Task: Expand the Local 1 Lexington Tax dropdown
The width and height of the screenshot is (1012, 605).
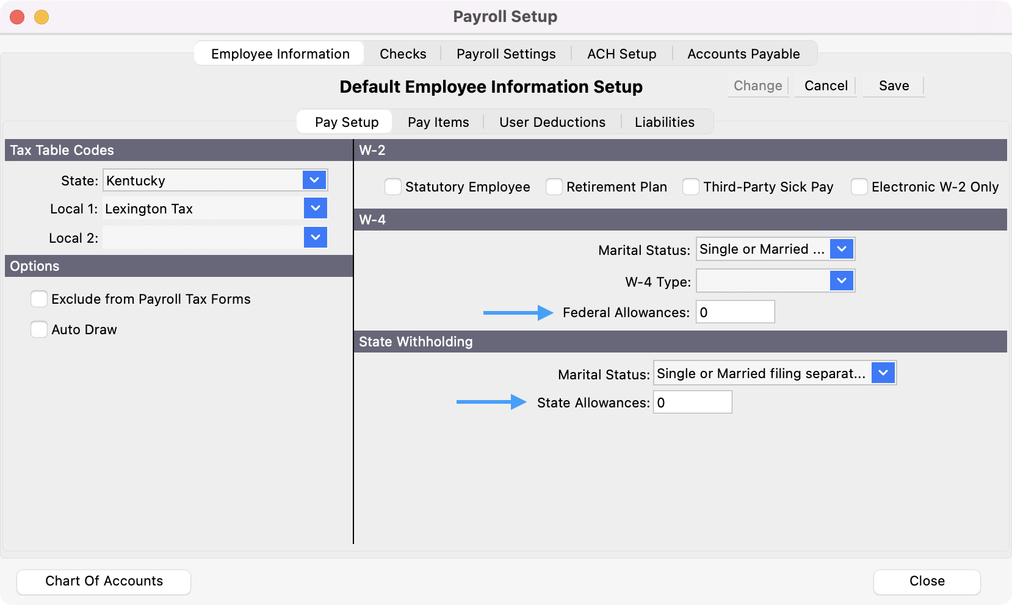Action: 315,208
